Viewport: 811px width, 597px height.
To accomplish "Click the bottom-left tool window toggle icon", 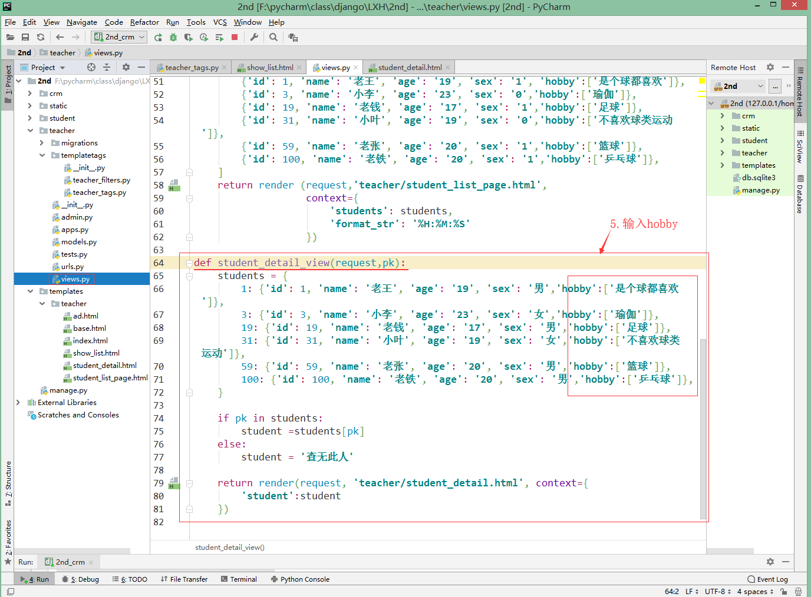I will [10, 592].
